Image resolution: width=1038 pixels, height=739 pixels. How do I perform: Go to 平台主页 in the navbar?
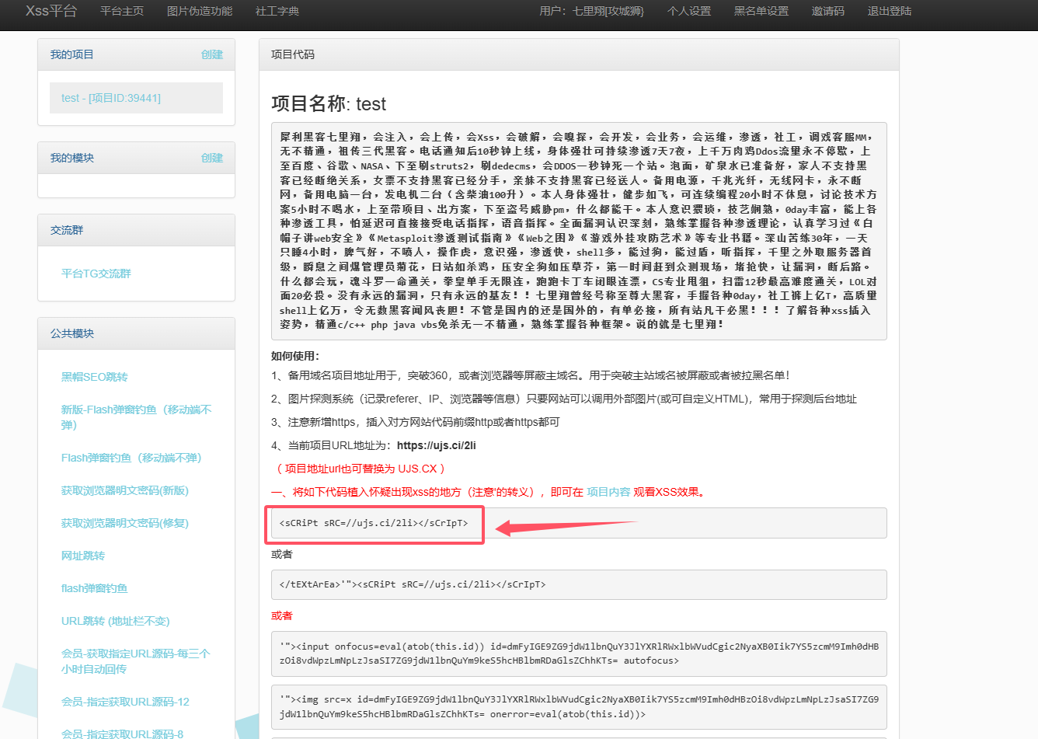point(122,11)
